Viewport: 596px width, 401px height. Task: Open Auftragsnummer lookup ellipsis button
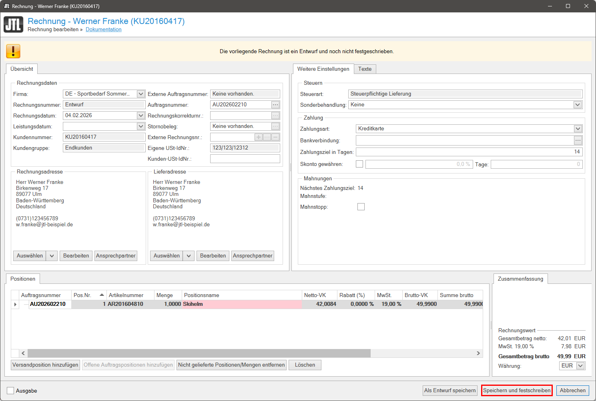click(275, 105)
